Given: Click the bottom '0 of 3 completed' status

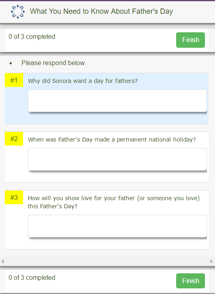Looking at the screenshot, I should (32, 277).
